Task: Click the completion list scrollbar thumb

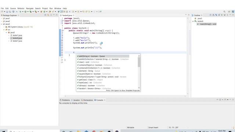Action: point(139,62)
